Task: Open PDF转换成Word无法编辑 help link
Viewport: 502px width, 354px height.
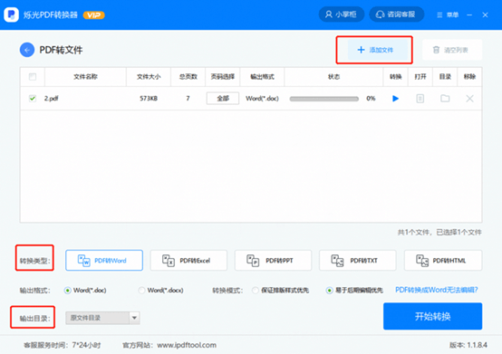Action: [x=437, y=290]
